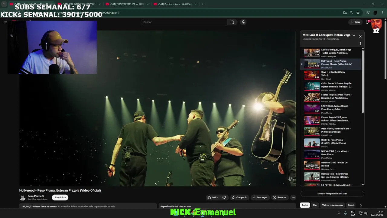Viewport: 387px width, 218px height.
Task: Play Xavi - La Diabla from the playlist
Action: click(331, 75)
